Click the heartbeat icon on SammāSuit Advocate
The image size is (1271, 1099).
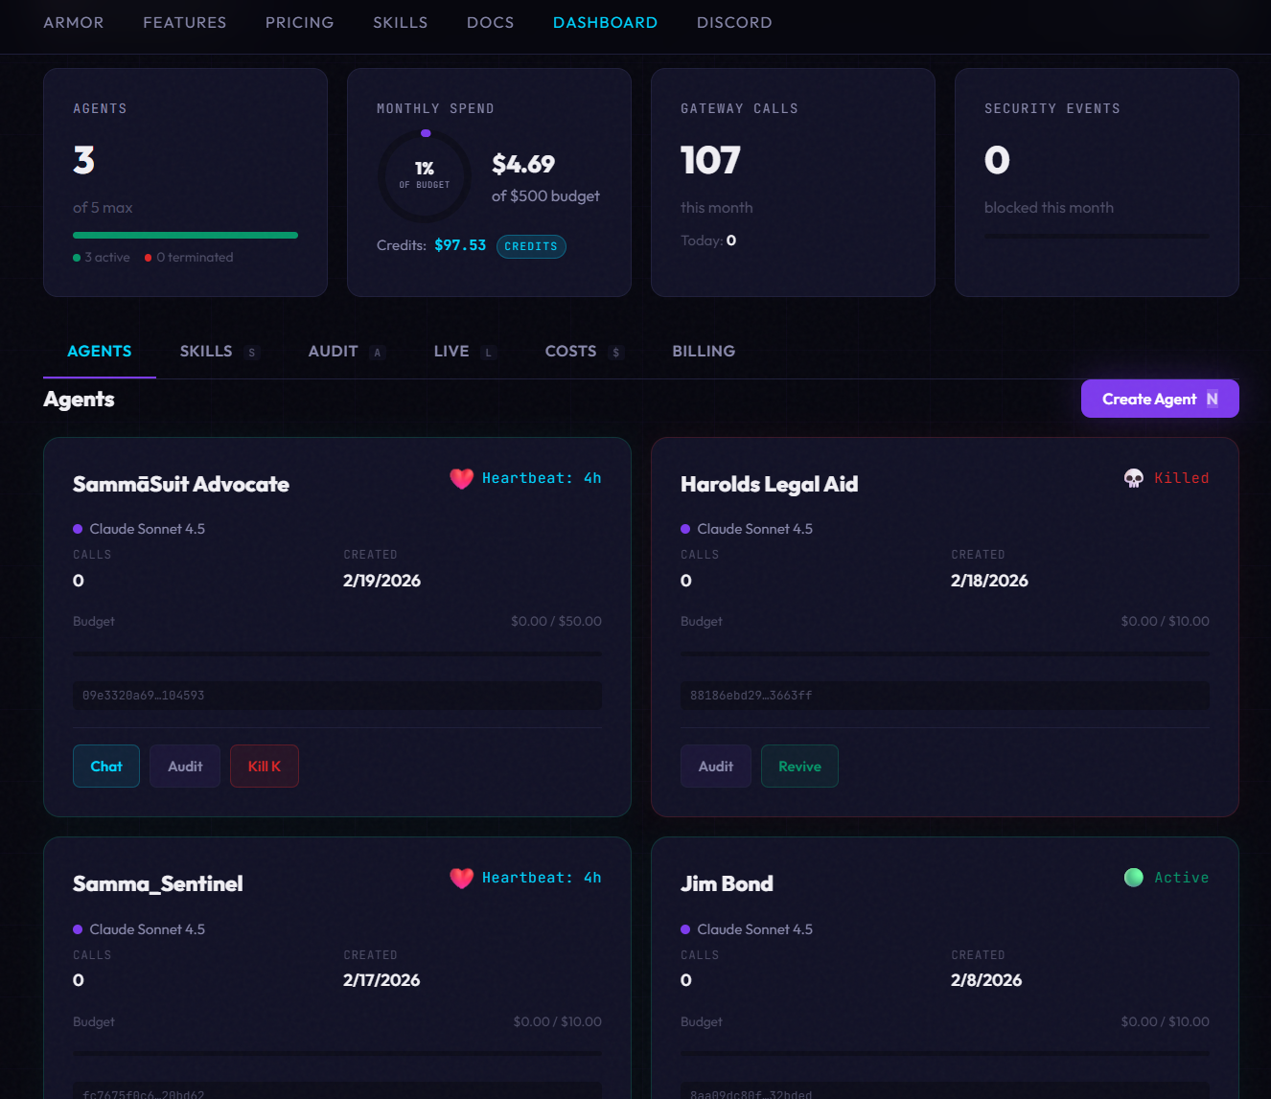461,478
